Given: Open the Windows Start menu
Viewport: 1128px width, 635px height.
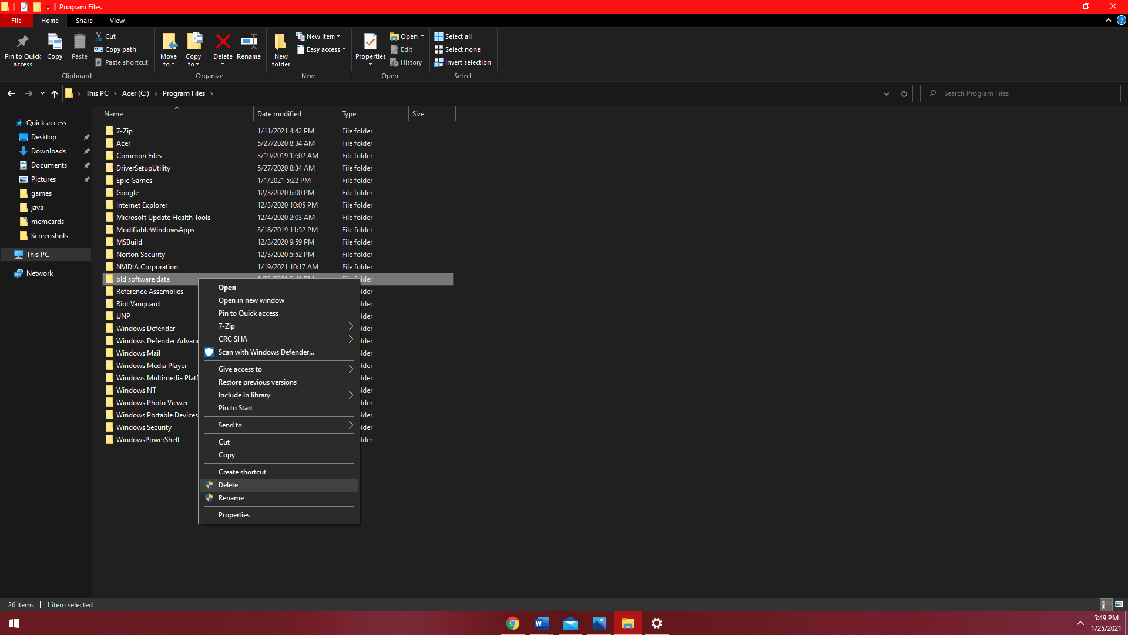Looking at the screenshot, I should (x=14, y=623).
